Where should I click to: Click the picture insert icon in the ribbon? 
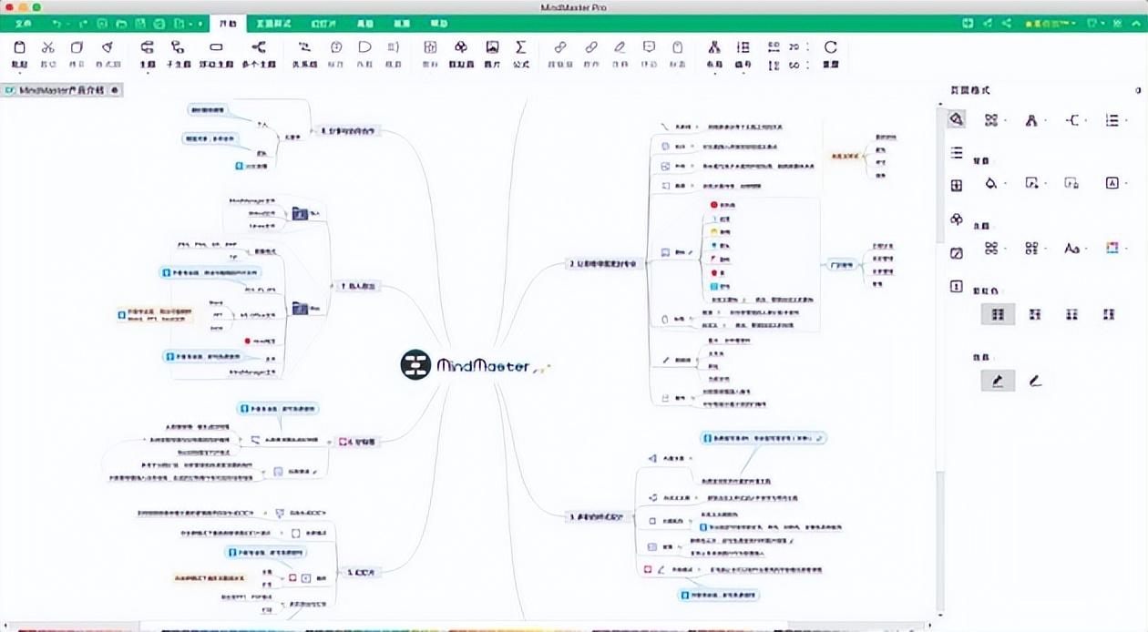coord(492,47)
